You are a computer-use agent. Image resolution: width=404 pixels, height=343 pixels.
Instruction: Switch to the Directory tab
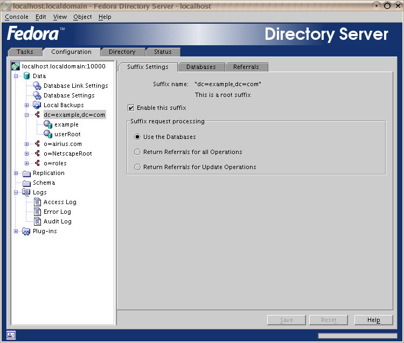(122, 52)
